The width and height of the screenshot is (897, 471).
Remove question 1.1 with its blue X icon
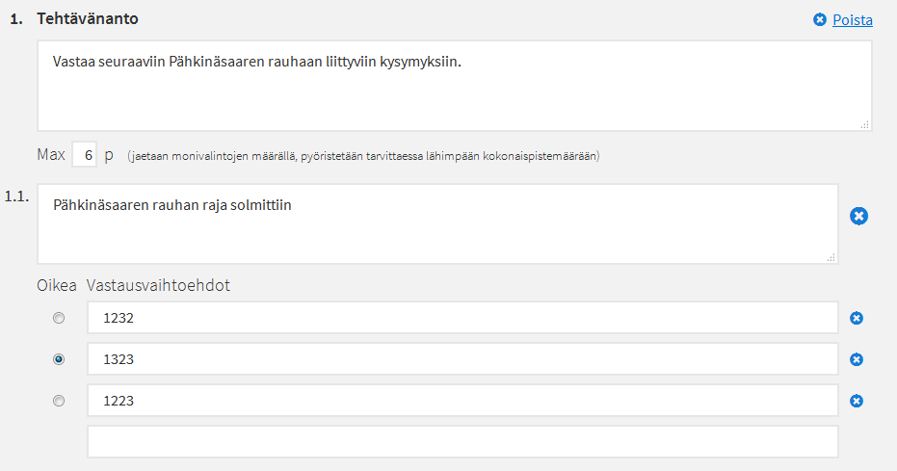tap(858, 216)
